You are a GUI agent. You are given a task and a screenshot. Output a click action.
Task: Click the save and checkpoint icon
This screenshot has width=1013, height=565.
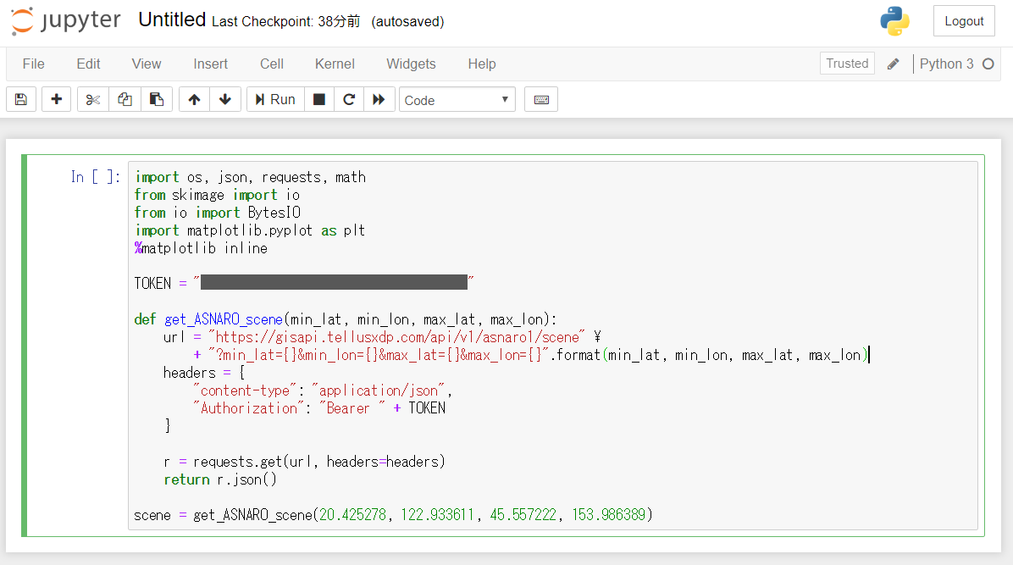coord(21,100)
